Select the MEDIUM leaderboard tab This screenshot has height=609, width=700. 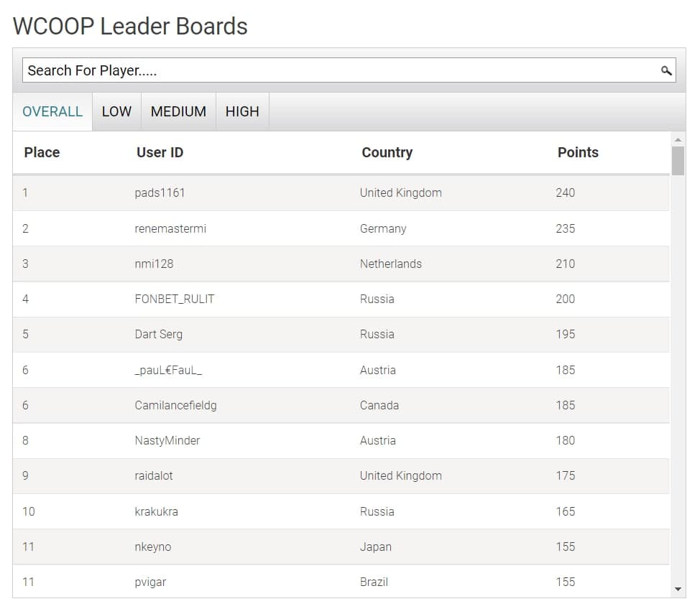coord(178,111)
